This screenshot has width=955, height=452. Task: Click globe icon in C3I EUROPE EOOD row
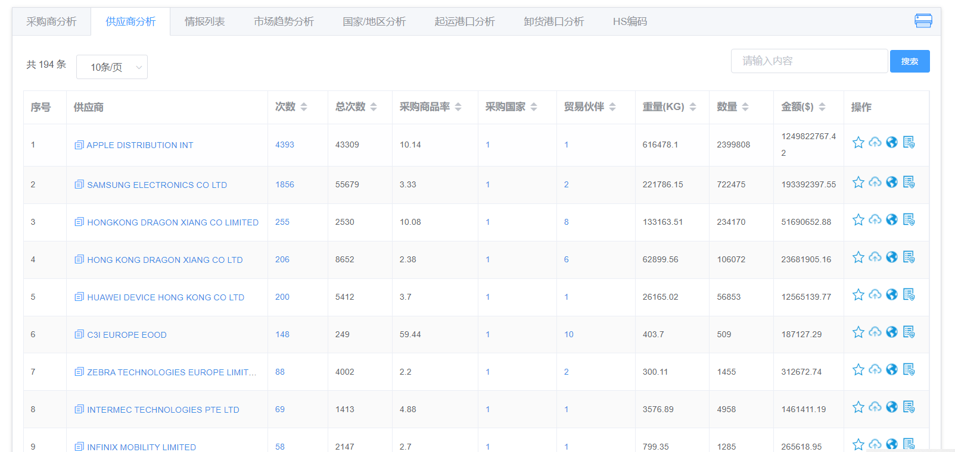click(x=892, y=332)
